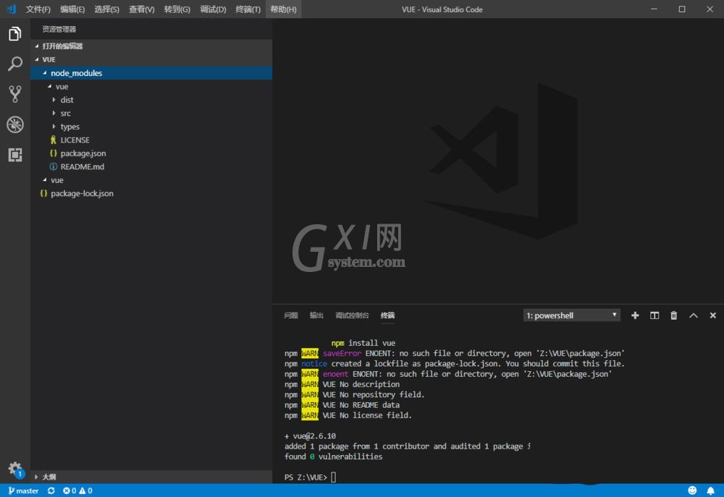Click the '+ vue@2.6.10' terminal line
Viewport: 724px width, 497px height.
click(x=311, y=436)
